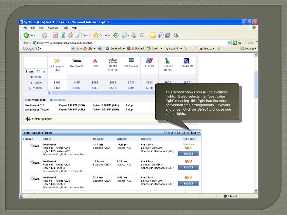Click the grayed AutoFill button
This screenshot has height=215, width=287.
191,48
